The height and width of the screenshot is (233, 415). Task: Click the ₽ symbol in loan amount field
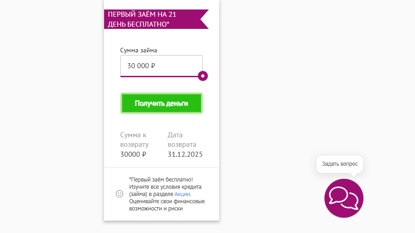coord(153,66)
